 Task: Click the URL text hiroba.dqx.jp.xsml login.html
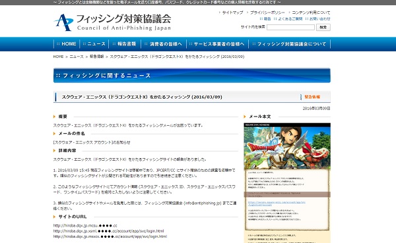coord(109,231)
